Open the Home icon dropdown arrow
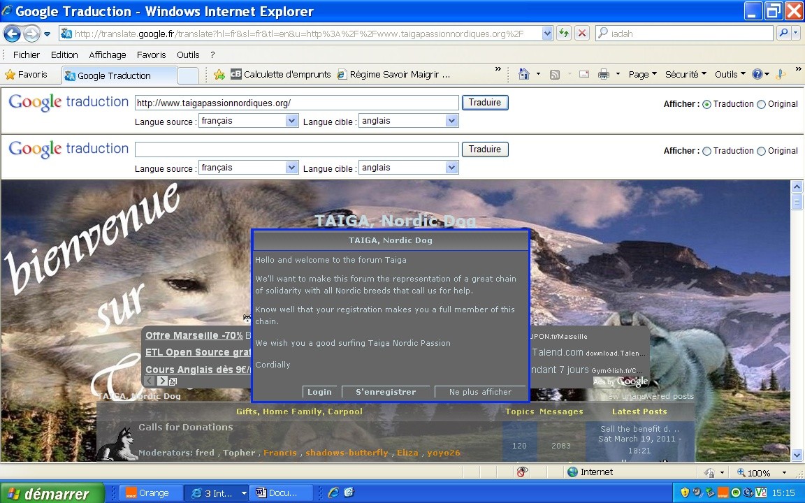The image size is (805, 503). pos(538,75)
